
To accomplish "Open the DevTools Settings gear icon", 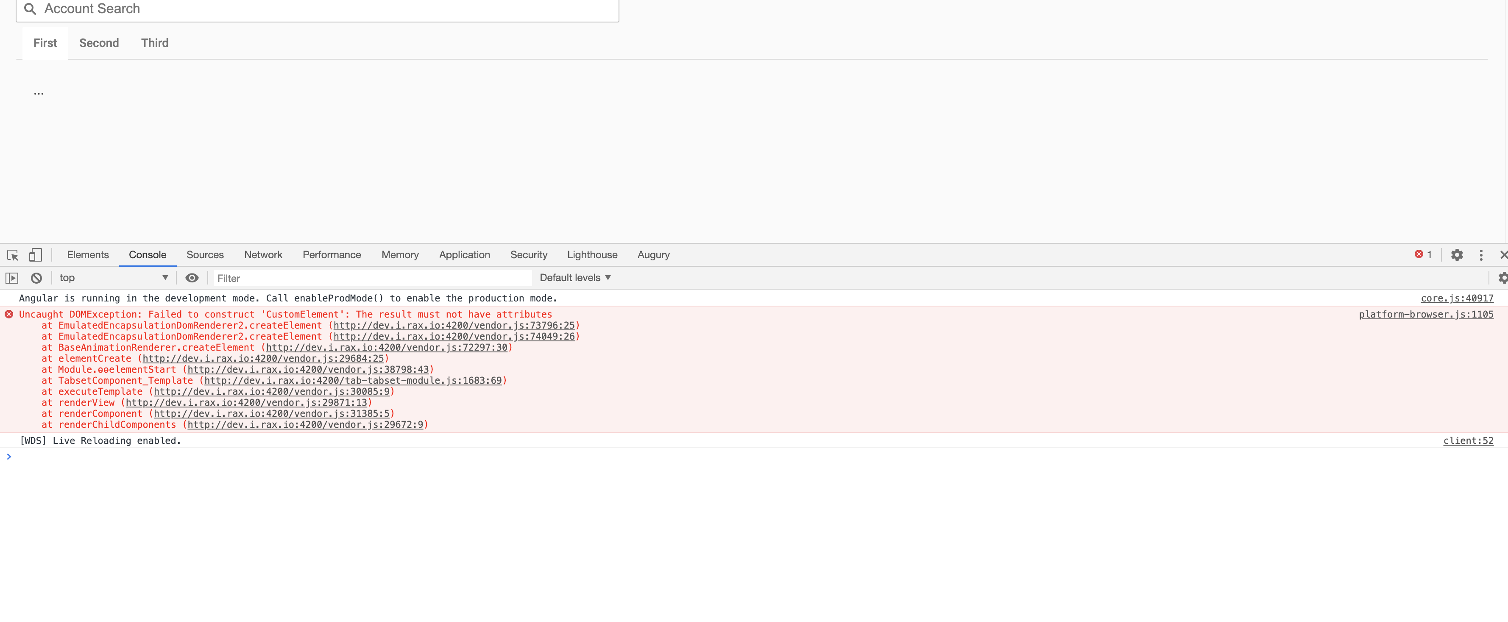I will (x=1457, y=255).
